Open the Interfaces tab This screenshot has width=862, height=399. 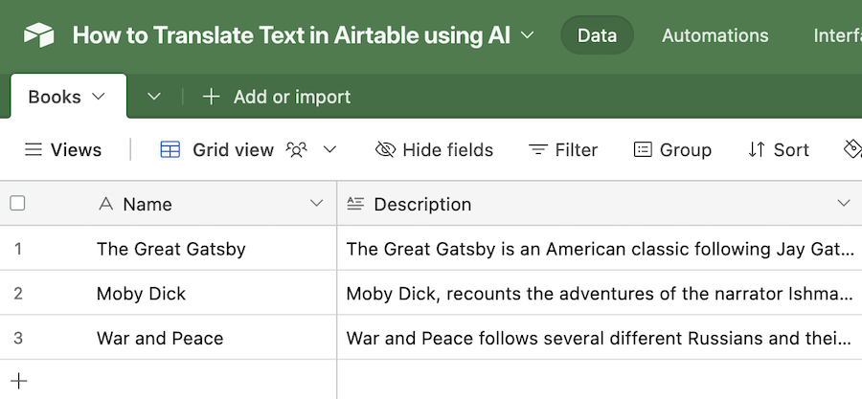point(837,35)
